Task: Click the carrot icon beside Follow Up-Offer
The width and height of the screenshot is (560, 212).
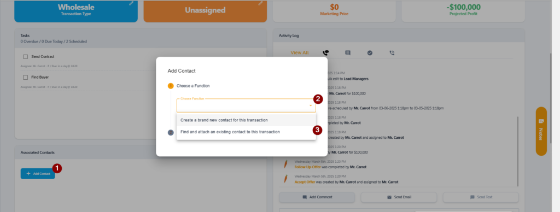Action: [285, 164]
